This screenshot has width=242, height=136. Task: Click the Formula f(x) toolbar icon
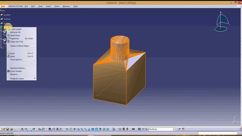click(x=40, y=129)
